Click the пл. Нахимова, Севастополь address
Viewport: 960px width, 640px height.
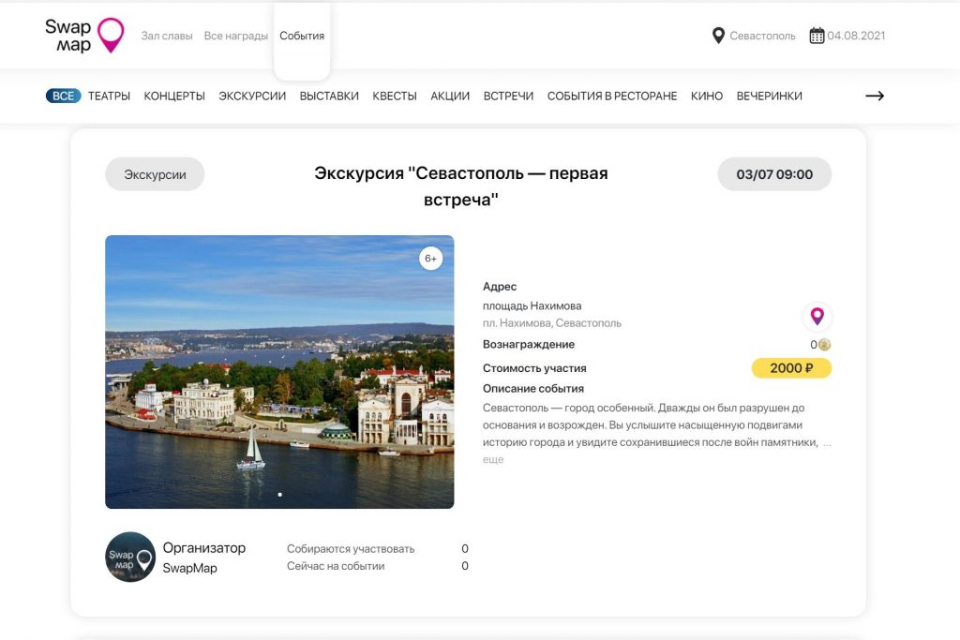(551, 323)
